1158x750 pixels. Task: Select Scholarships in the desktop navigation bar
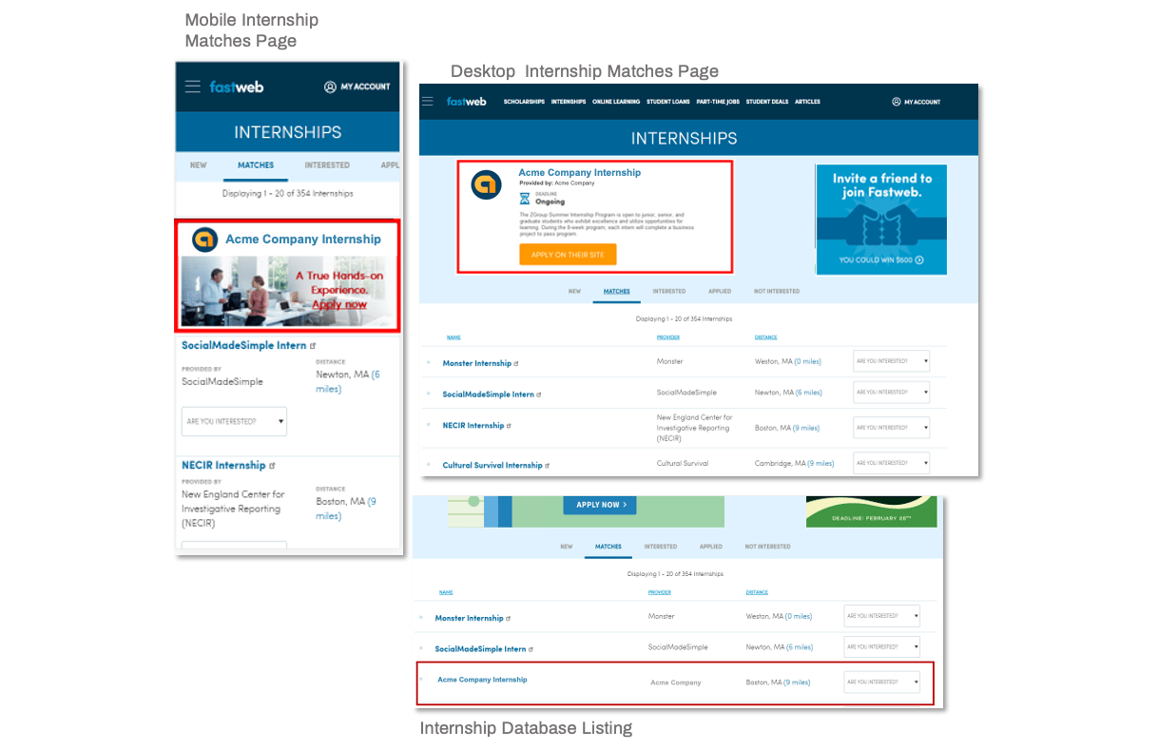click(524, 102)
